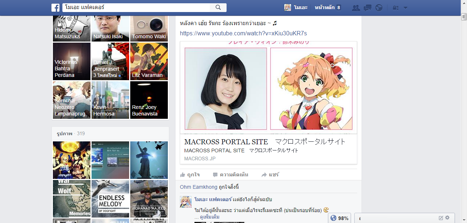Screen dimensions: 467x223
Task: Open the blue BETA TEST screenshot photo
Action: pyautogui.click(x=110, y=160)
